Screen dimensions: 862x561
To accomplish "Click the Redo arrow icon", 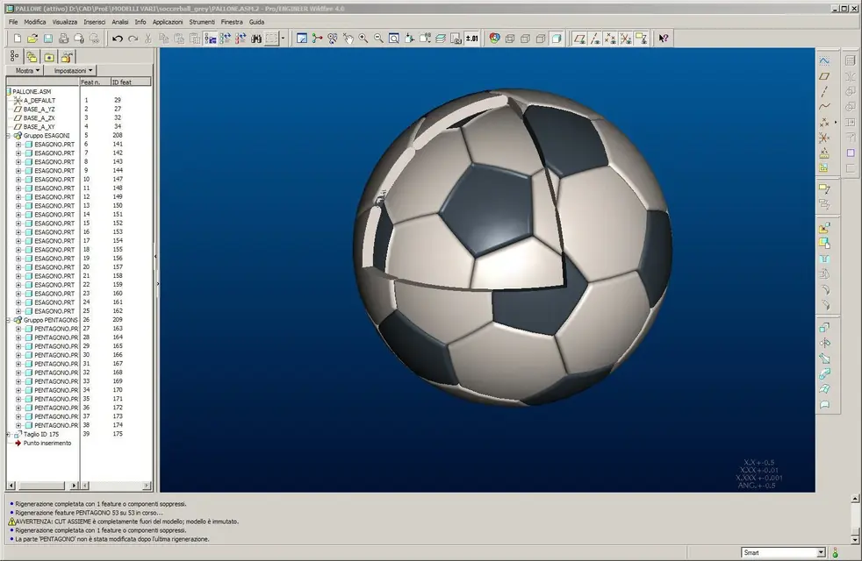I will 133,39.
